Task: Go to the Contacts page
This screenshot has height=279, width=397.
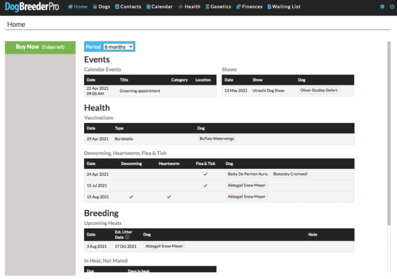Action: [128, 7]
